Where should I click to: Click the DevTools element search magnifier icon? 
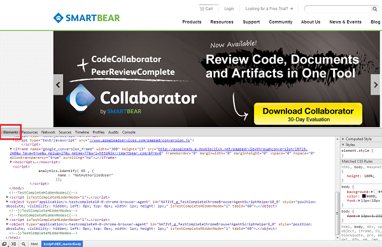click(24, 244)
